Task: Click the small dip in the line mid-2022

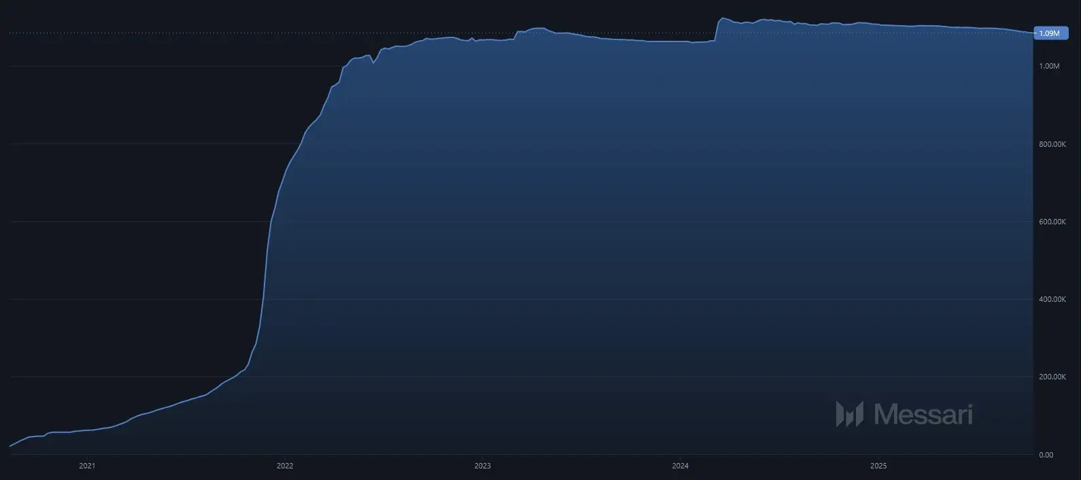Action: 373,63
